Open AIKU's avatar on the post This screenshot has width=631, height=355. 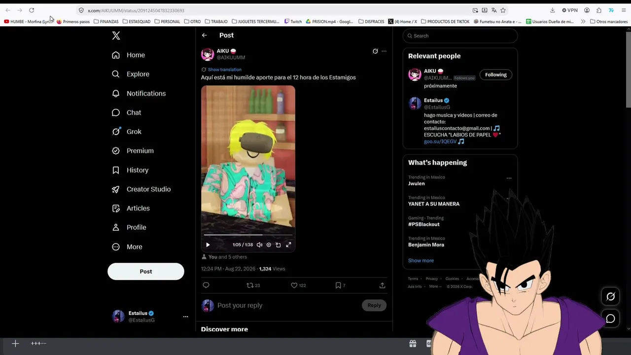pos(208,54)
